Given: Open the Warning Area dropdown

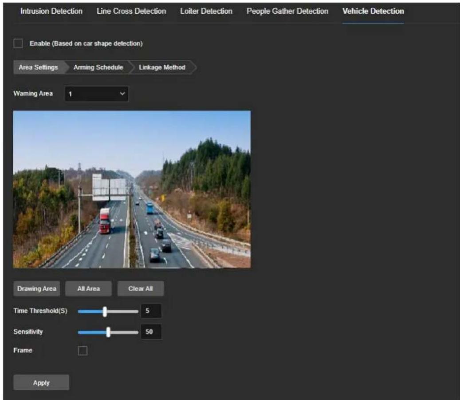Looking at the screenshot, I should pyautogui.click(x=97, y=94).
